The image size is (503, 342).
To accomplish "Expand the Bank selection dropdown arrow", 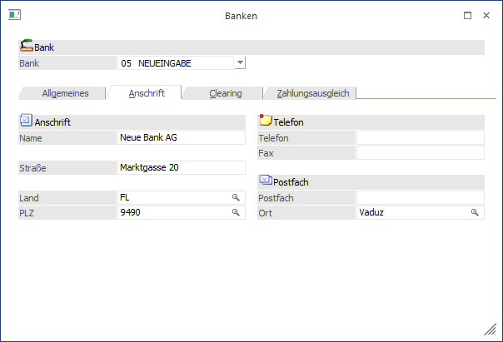I will [x=240, y=62].
